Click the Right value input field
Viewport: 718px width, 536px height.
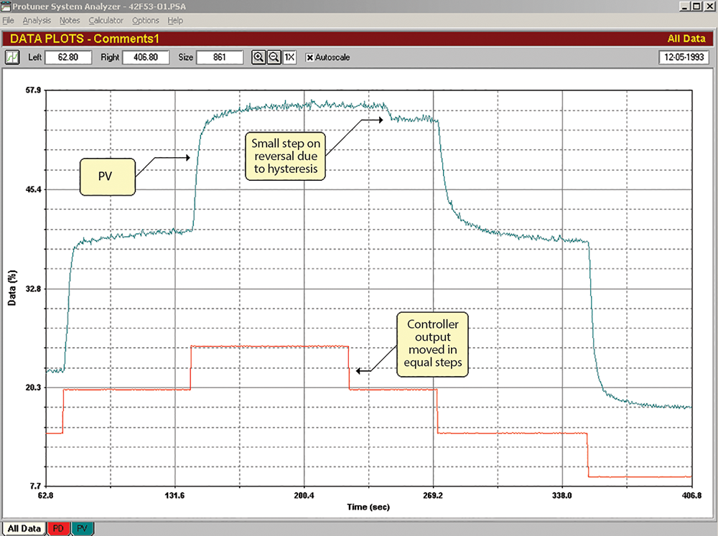pyautogui.click(x=146, y=57)
